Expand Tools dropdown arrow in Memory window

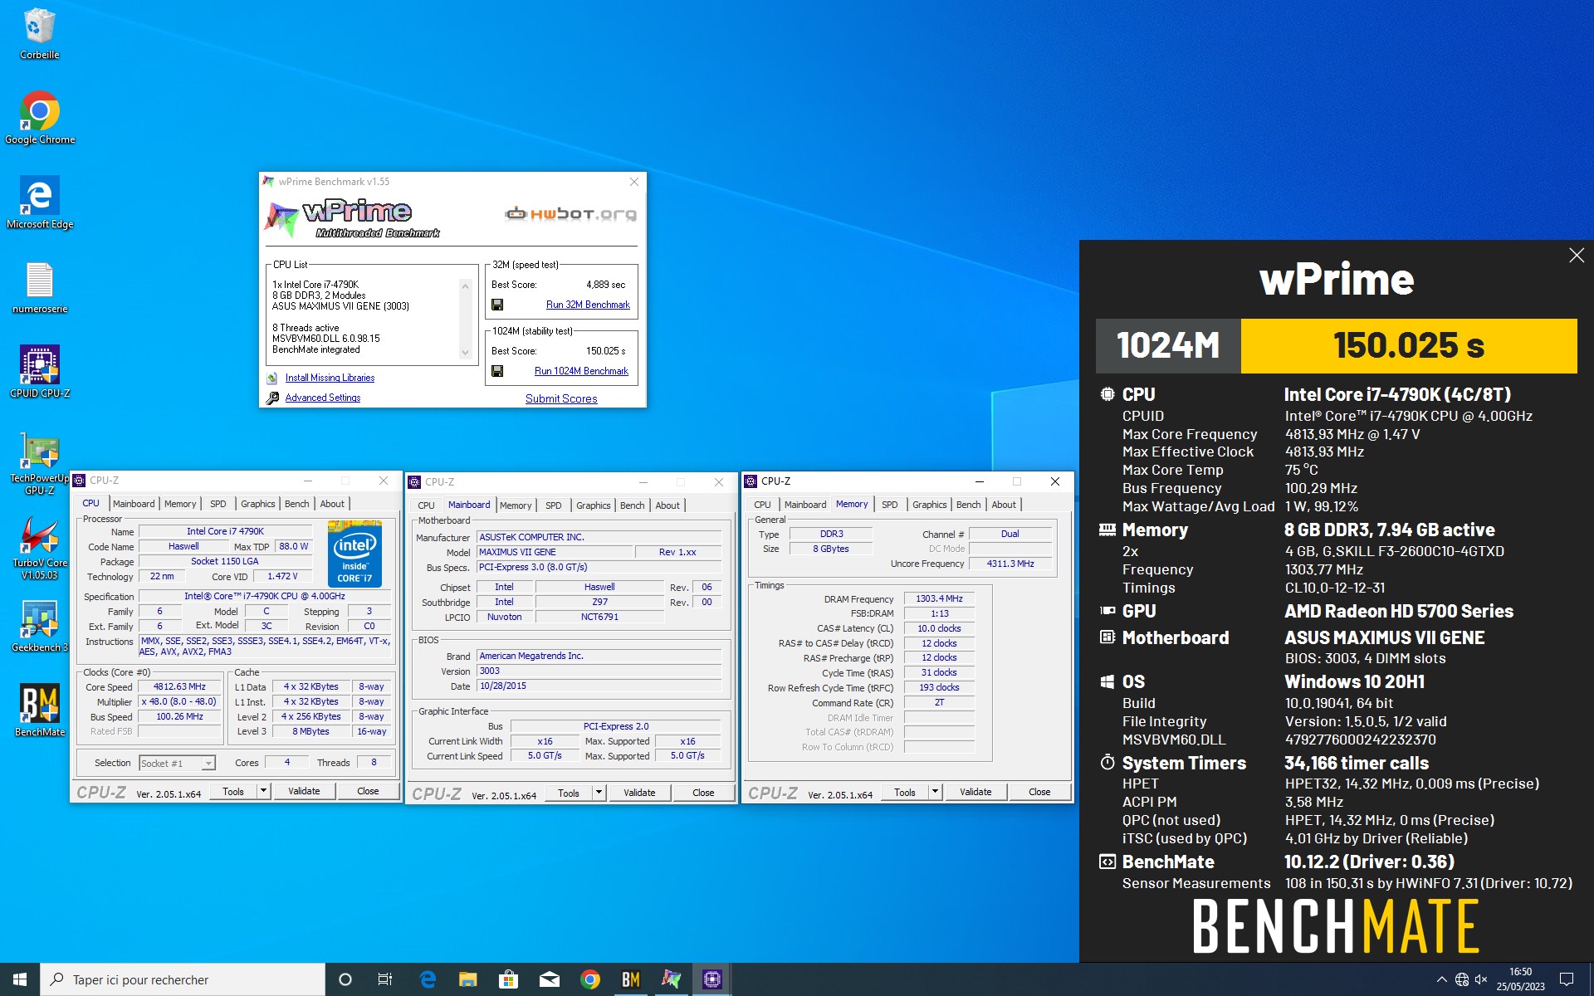click(x=935, y=792)
